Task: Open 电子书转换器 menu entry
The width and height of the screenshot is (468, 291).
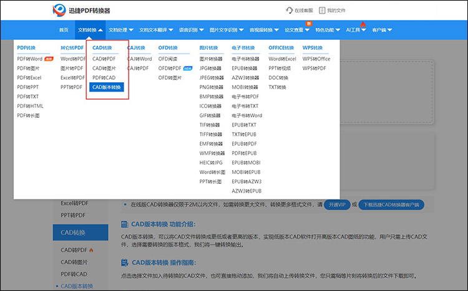Action: pos(246,59)
